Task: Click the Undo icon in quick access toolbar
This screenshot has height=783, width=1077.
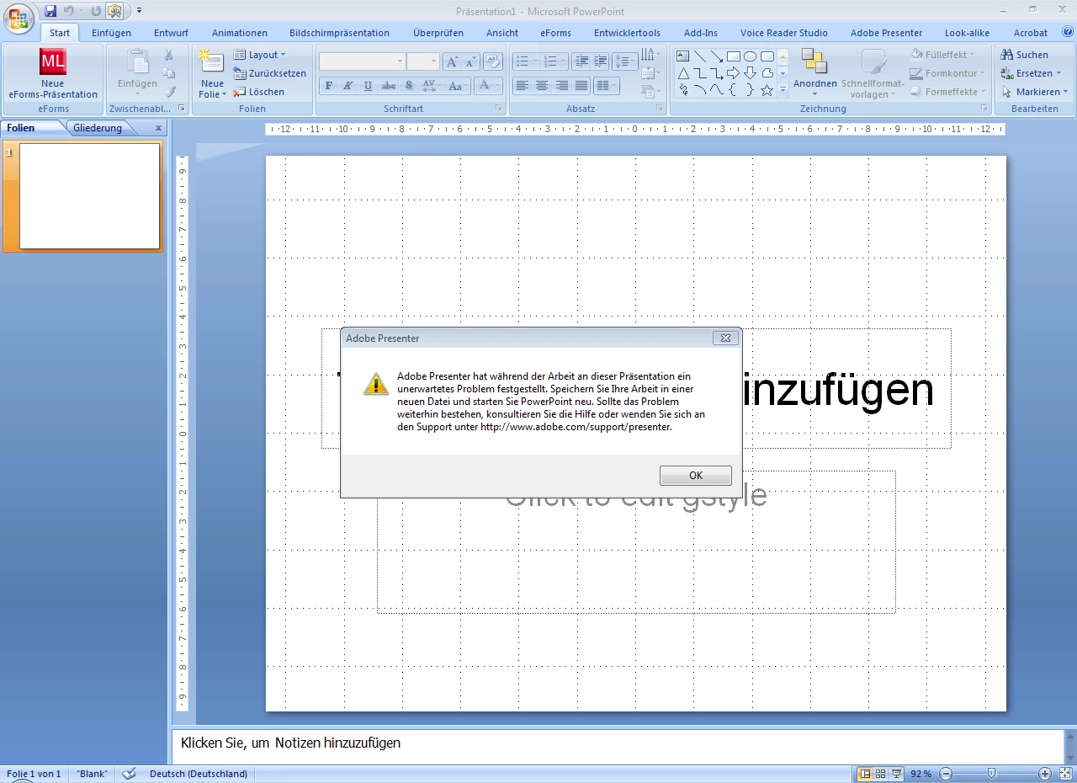Action: click(69, 11)
